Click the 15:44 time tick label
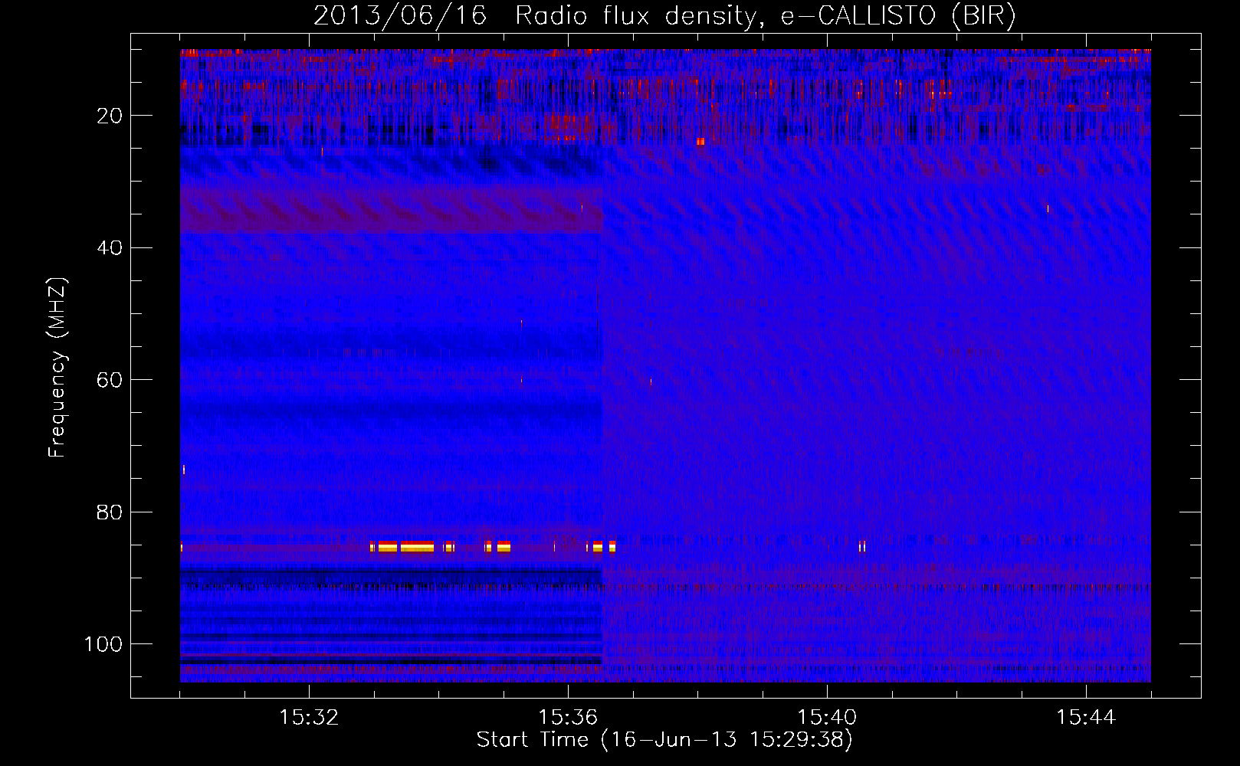1240x766 pixels. tap(1086, 718)
